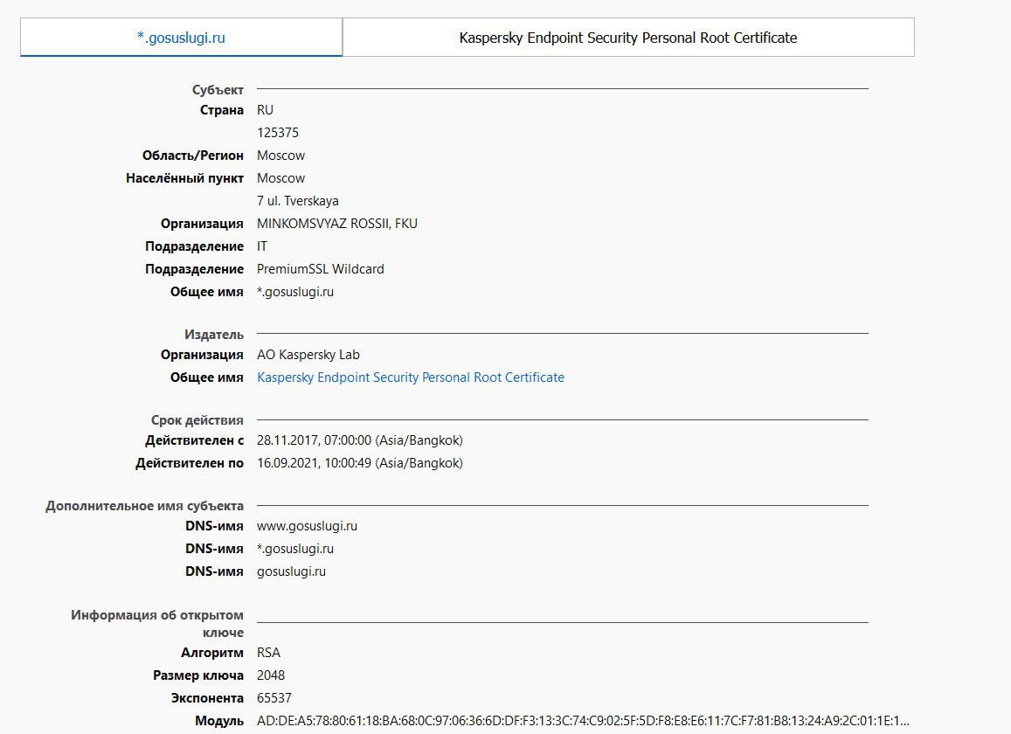Click the Размер ключа field label
The image size is (1011, 734).
[198, 675]
